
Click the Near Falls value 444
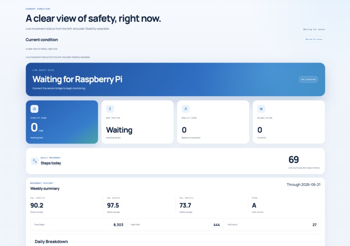217,225
